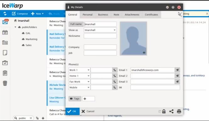Open the Tasks checklist icon in sidebar
Viewport: 209px width, 121px height.
5,63
